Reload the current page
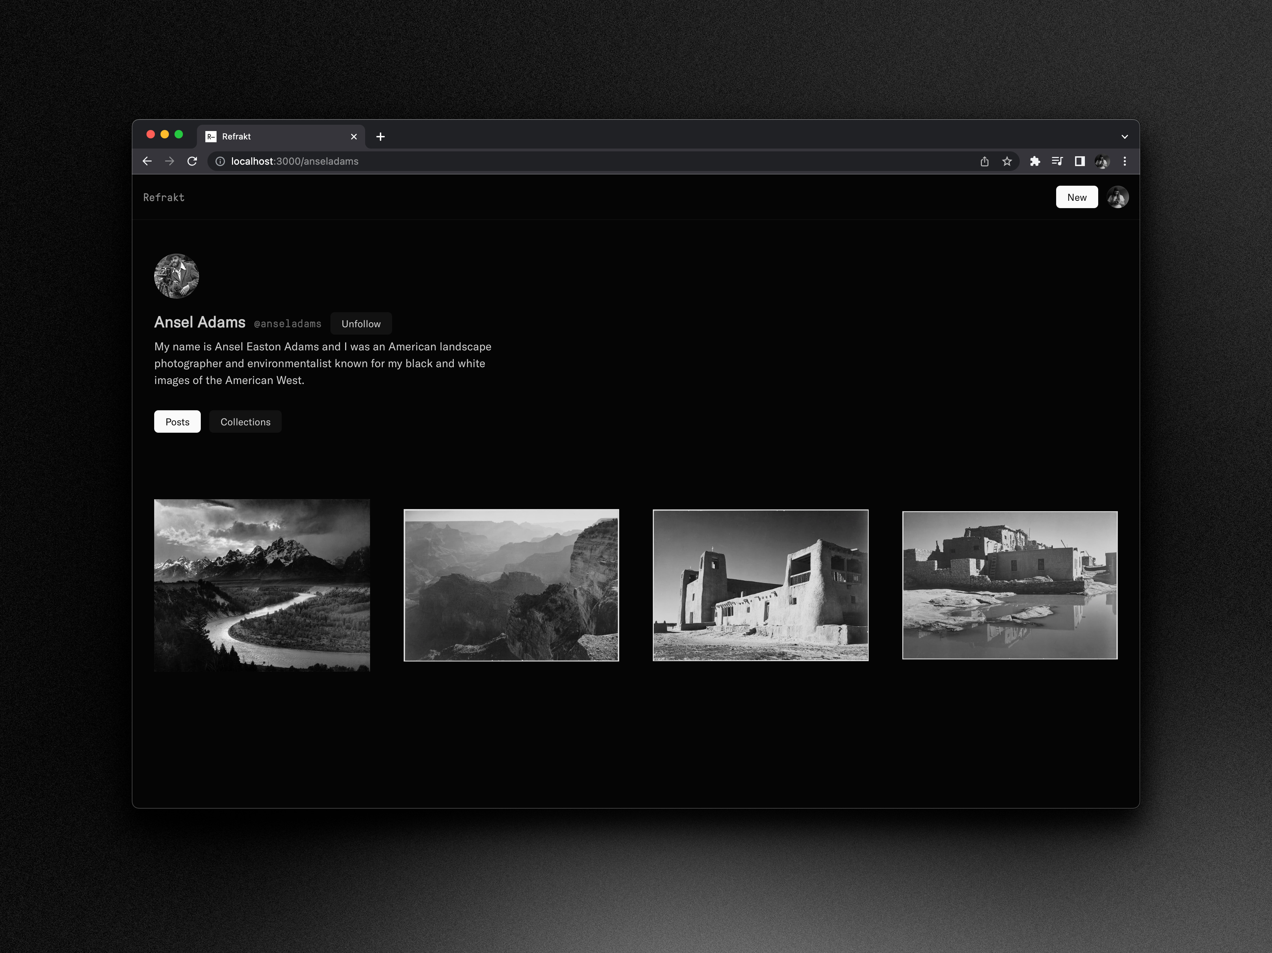 coord(192,162)
